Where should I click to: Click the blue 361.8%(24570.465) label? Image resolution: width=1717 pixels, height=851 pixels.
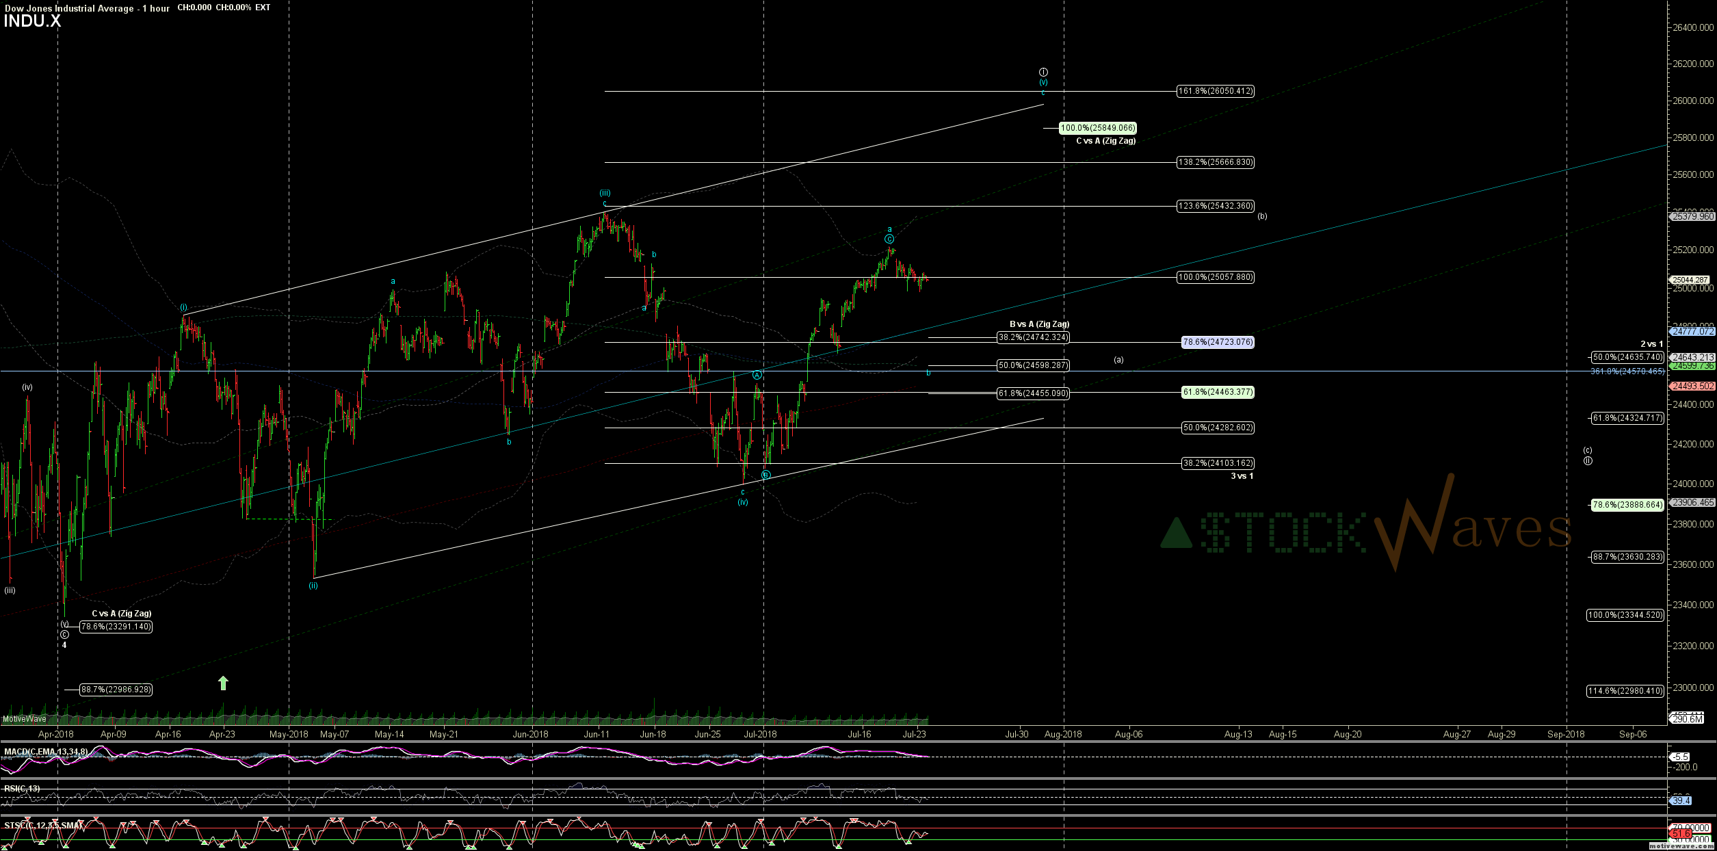[x=1627, y=371]
